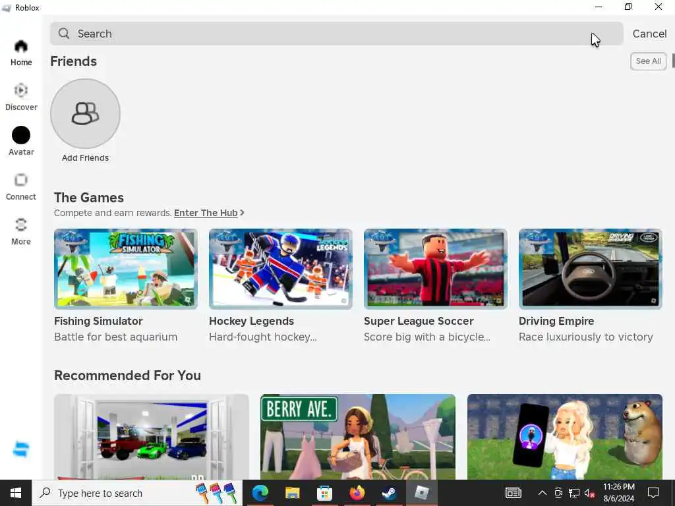Click the paint brushes search highlight icon

[x=216, y=493]
